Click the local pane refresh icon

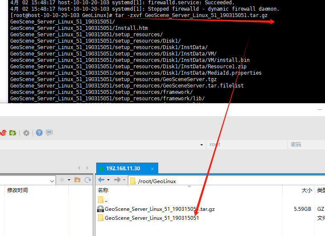coord(88,180)
